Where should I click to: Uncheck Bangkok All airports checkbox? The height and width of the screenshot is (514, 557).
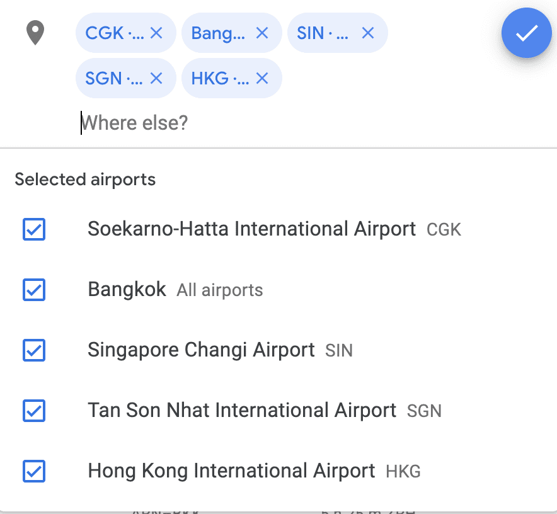click(34, 290)
